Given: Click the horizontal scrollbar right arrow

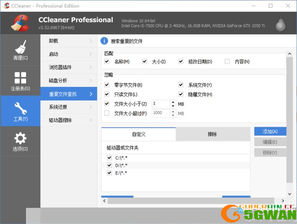Looking at the screenshot, I should point(283,201).
